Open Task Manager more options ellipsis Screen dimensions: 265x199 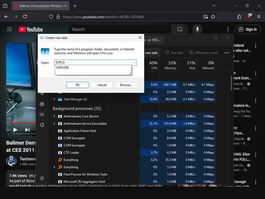(226, 53)
